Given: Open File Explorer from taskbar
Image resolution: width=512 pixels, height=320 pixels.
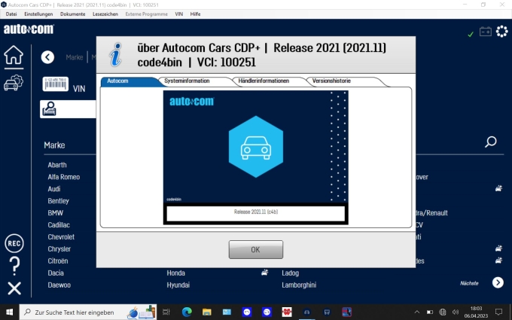Looking at the screenshot, I should pyautogui.click(x=207, y=312).
